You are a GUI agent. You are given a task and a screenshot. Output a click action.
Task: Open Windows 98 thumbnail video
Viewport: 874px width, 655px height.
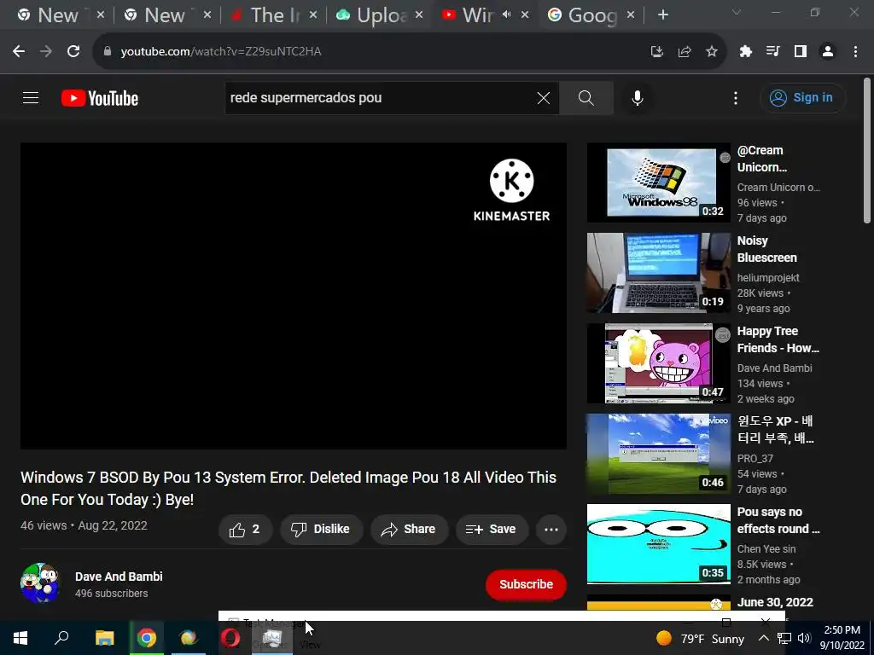click(x=658, y=183)
